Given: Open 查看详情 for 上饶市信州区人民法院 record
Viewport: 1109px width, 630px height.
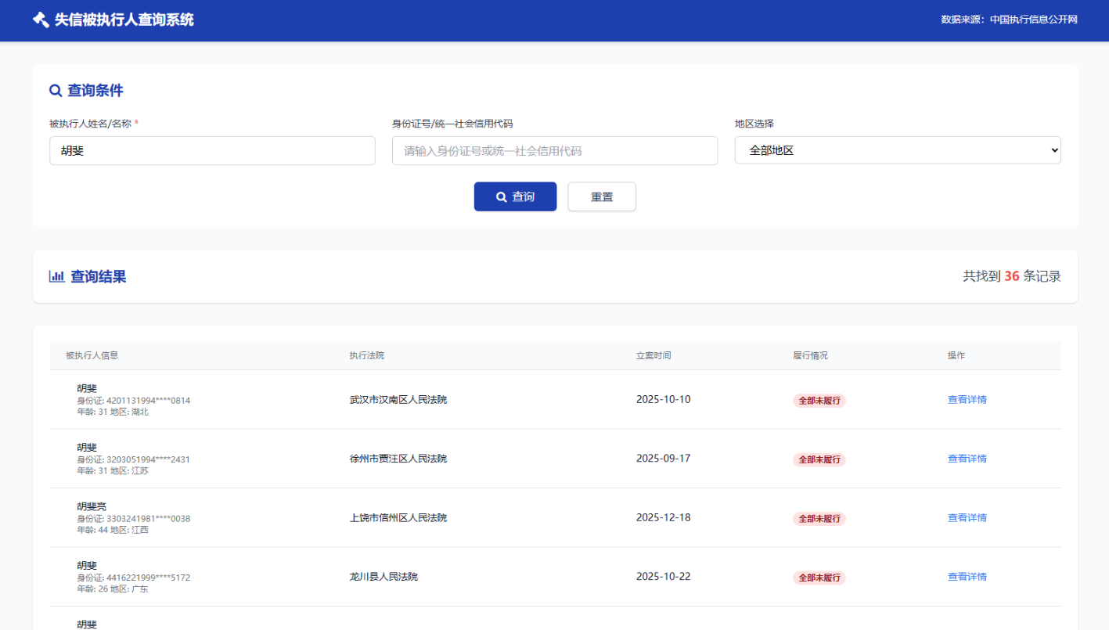Looking at the screenshot, I should (x=967, y=517).
